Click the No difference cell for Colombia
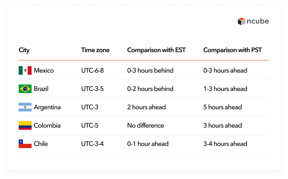288x179 pixels. coord(145,125)
